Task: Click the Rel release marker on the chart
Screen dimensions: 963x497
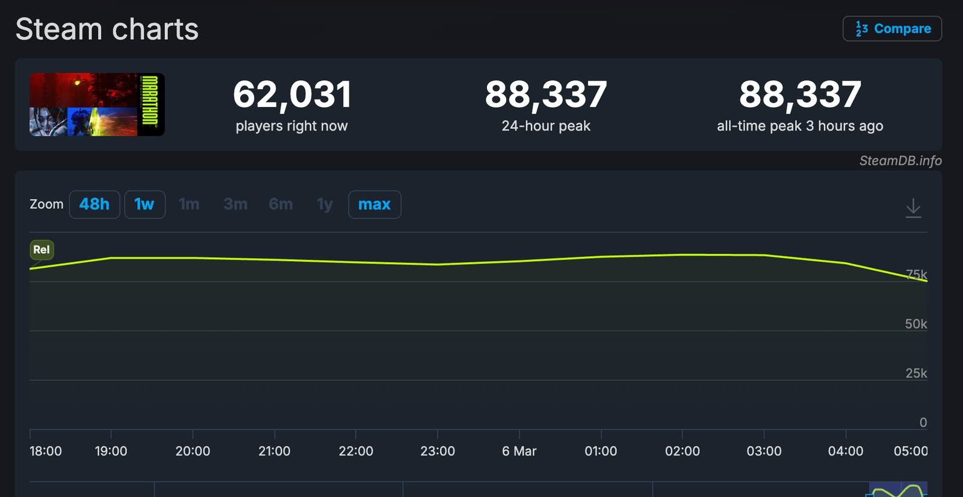Action: pyautogui.click(x=42, y=250)
